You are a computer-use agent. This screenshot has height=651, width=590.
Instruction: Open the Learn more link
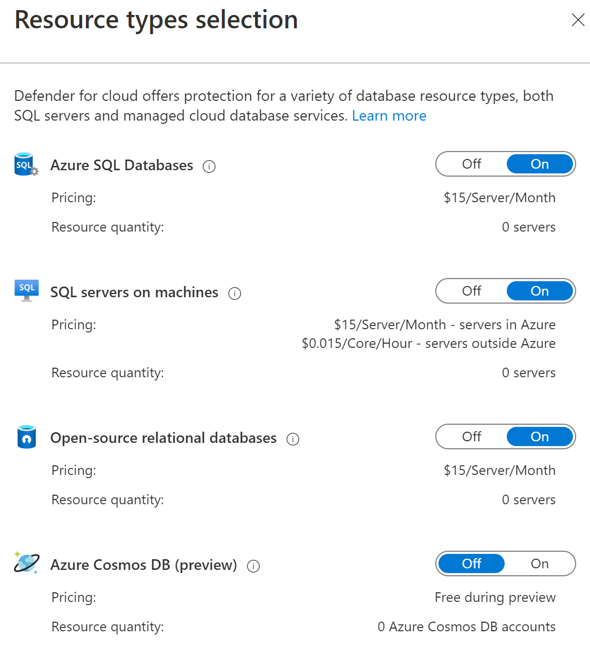pyautogui.click(x=389, y=116)
